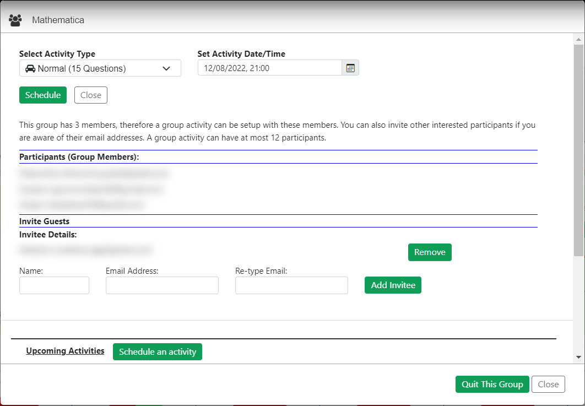Click into the invitee Name field

pyautogui.click(x=54, y=285)
